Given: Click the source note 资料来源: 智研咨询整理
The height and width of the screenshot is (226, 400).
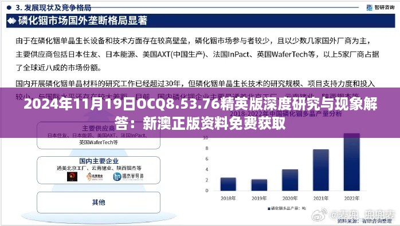Looking at the screenshot, I should pyautogui.click(x=364, y=221).
